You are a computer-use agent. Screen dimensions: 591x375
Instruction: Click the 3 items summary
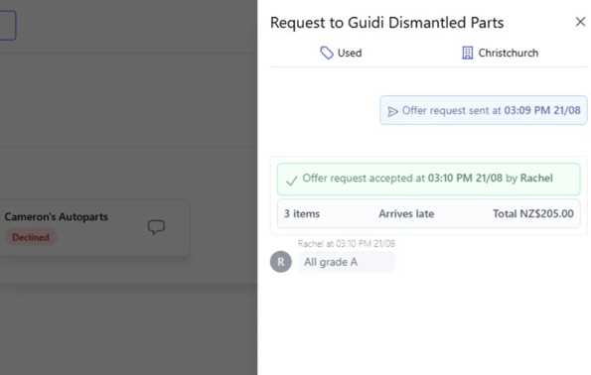point(302,213)
